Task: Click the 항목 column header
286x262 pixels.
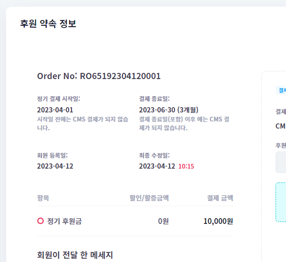Action: click(43, 198)
